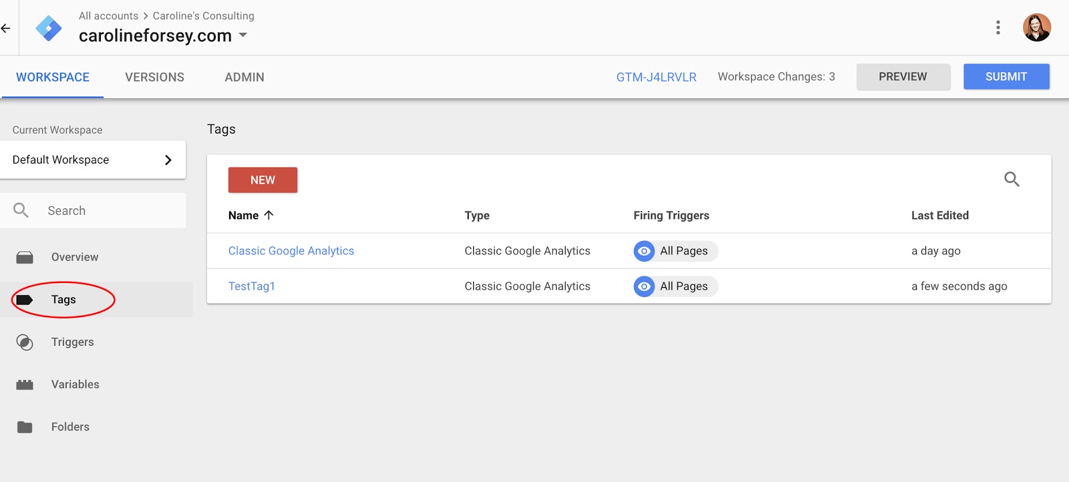Click the back arrow icon

click(6, 28)
